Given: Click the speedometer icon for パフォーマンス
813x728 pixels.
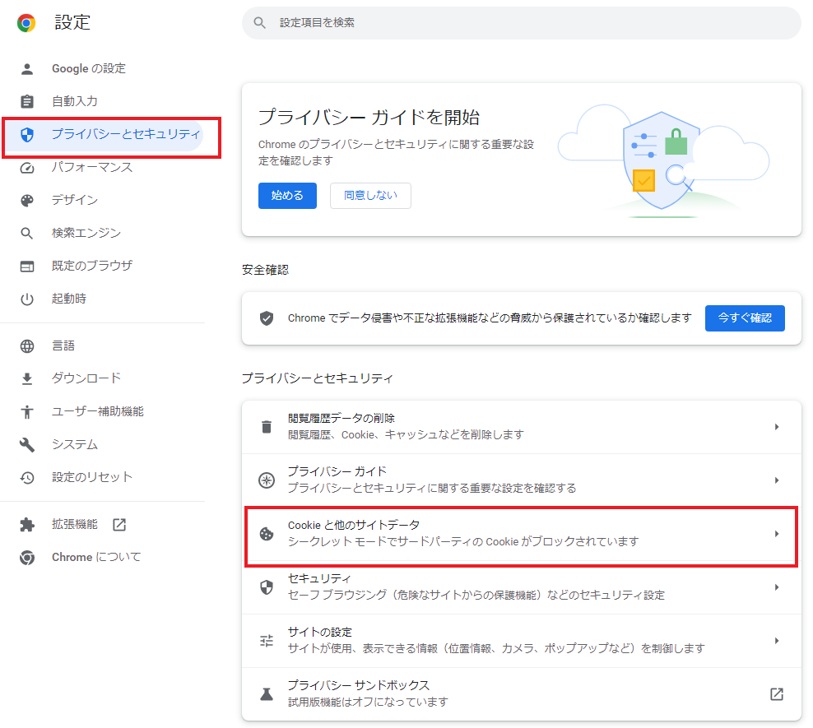Looking at the screenshot, I should pyautogui.click(x=27, y=168).
